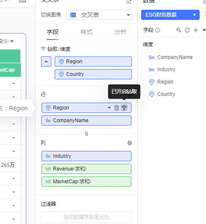Image resolution: width=206 pixels, height=224 pixels.
Task: Select CompanyName field in rows area
Action: (86, 120)
